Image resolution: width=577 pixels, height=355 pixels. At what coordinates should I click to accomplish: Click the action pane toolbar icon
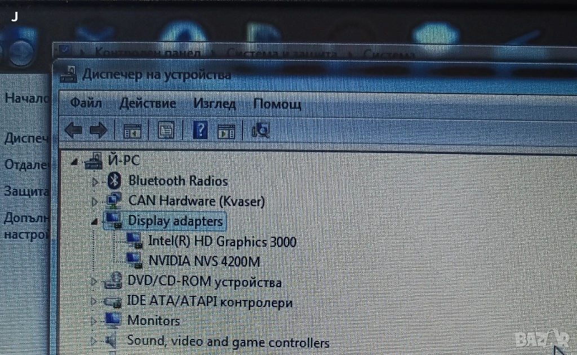[x=226, y=131]
